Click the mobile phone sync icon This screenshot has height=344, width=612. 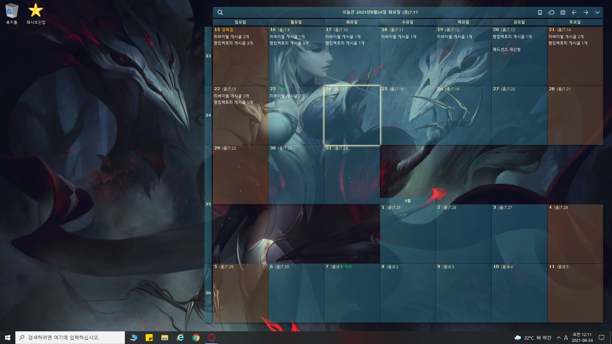(540, 12)
